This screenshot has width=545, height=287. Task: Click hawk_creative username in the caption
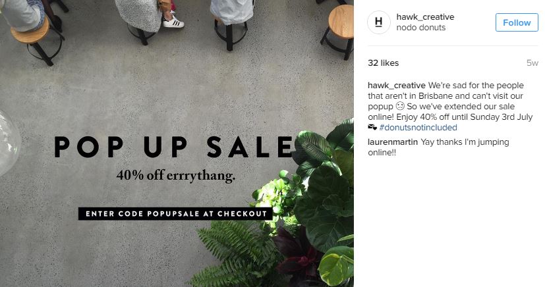tap(396, 86)
